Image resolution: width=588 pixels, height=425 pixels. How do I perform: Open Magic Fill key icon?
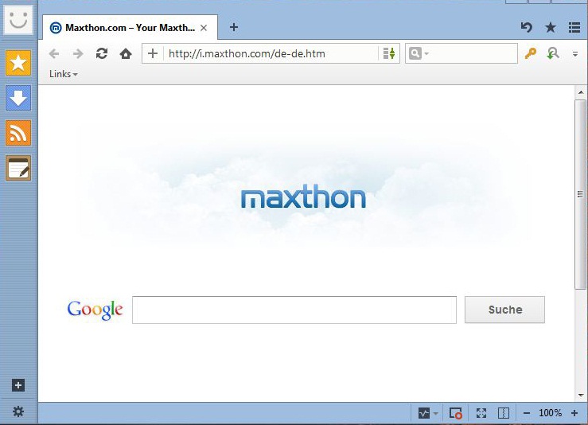click(530, 53)
